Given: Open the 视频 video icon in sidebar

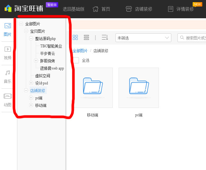Looking at the screenshot, I should [8, 49].
